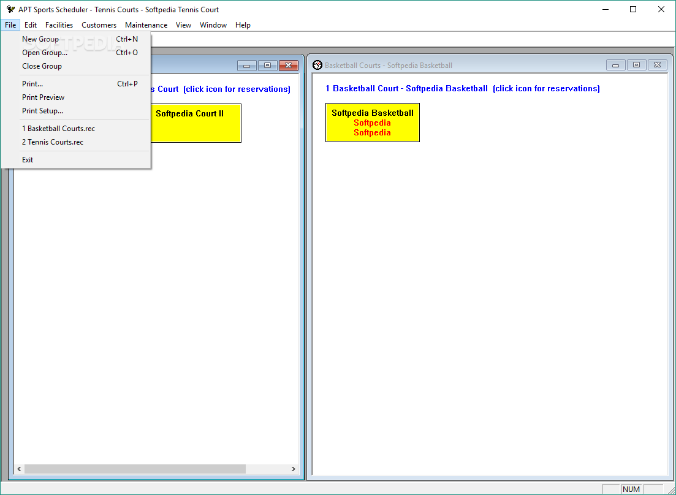Close the main APT Sports Scheduler window
Screen dimensions: 676x495
[x=661, y=9]
